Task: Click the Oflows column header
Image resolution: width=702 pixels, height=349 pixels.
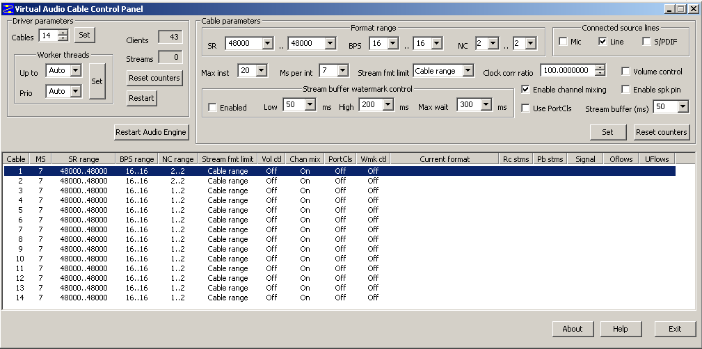Action: [x=621, y=159]
